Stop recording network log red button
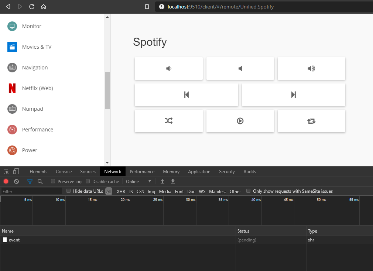The width and height of the screenshot is (373, 271). point(6,181)
